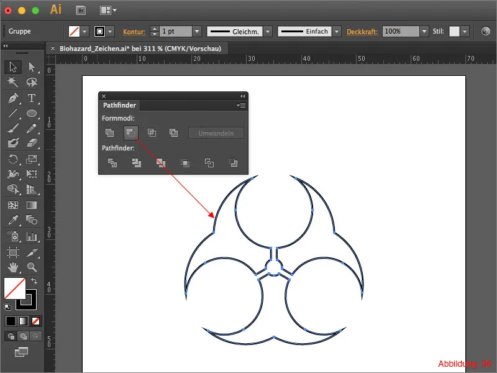Set color mode to None in toolbox
497x373 pixels.
(x=35, y=321)
